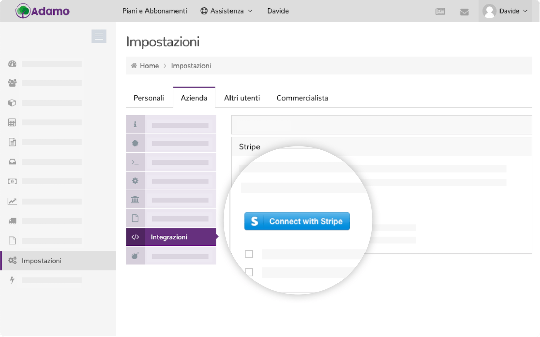Screen dimensions: 540x337
Task: Switch to the Azienda tab
Action: tap(194, 98)
